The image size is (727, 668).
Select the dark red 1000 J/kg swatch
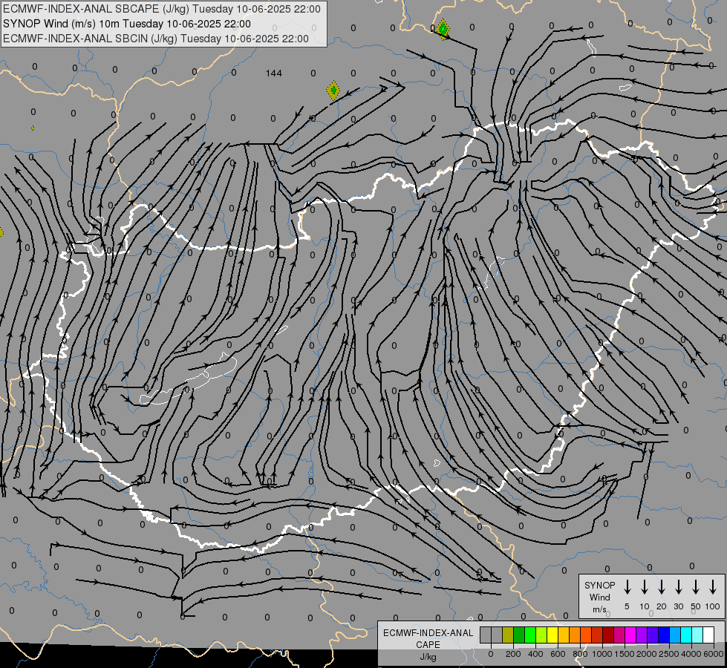[x=608, y=635]
